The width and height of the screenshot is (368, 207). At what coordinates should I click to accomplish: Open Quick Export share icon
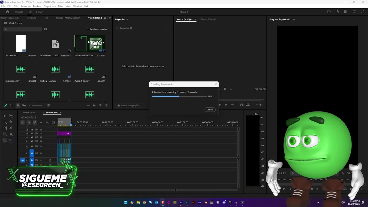coord(337,12)
